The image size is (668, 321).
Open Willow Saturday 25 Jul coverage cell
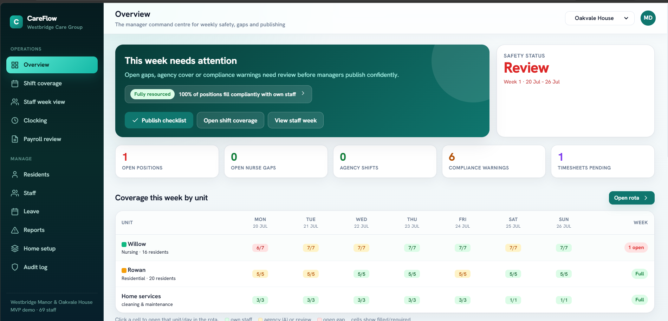pos(513,248)
